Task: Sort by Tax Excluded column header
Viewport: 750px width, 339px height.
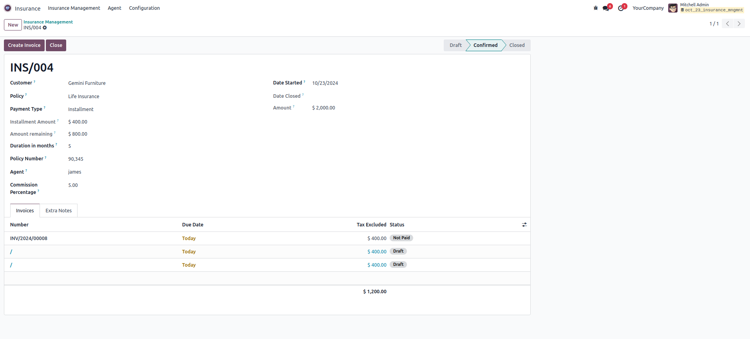Action: [x=371, y=225]
